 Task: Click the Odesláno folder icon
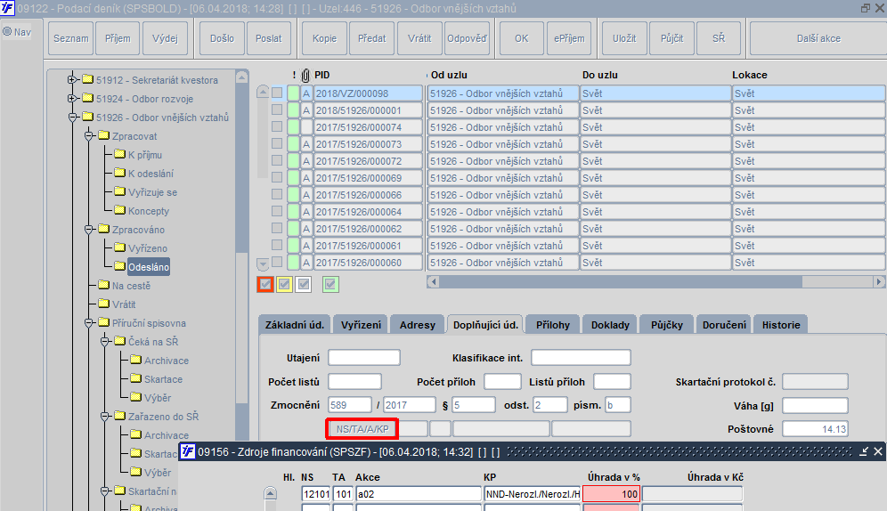pyautogui.click(x=119, y=266)
